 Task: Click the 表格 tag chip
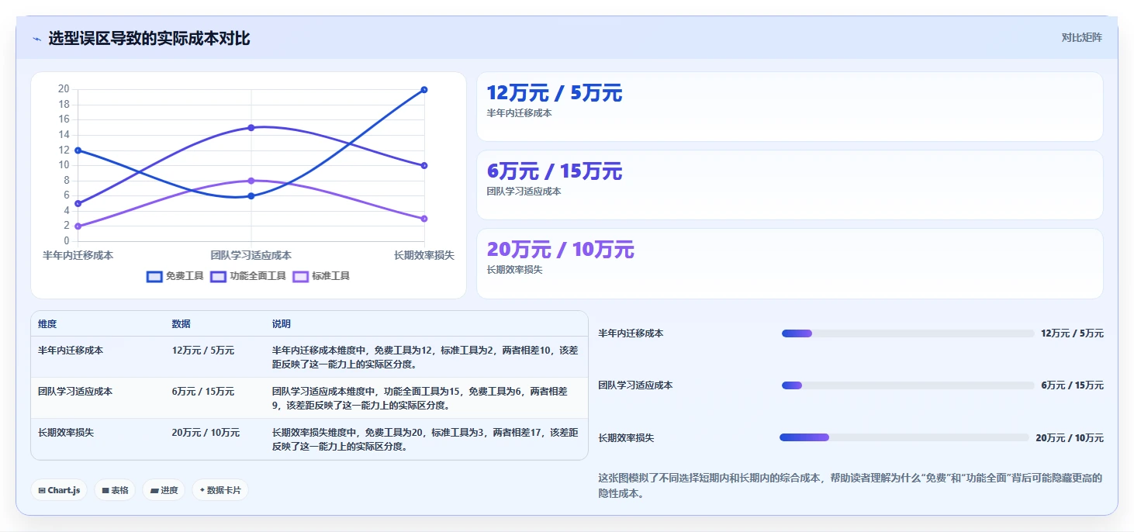(115, 490)
